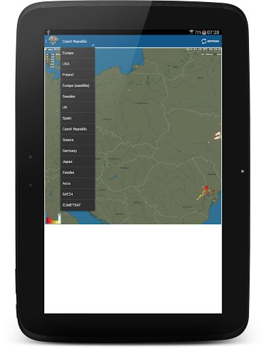Viewport: 266px width, 348px height.
Task: Select Poland map option
Action: [78, 75]
